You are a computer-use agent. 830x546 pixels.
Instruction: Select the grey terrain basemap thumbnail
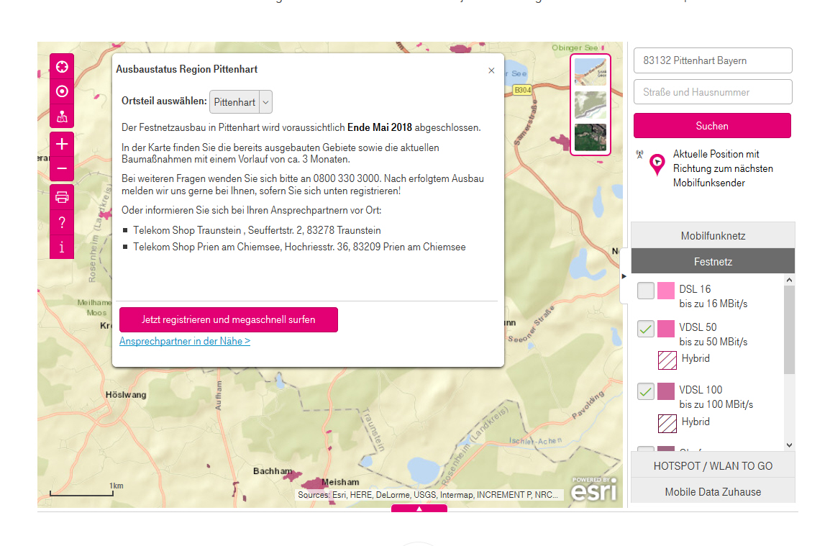coord(590,105)
